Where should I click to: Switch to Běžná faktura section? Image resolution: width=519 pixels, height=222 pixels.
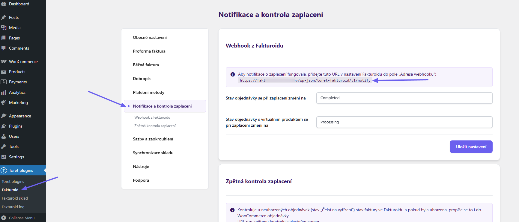click(146, 65)
